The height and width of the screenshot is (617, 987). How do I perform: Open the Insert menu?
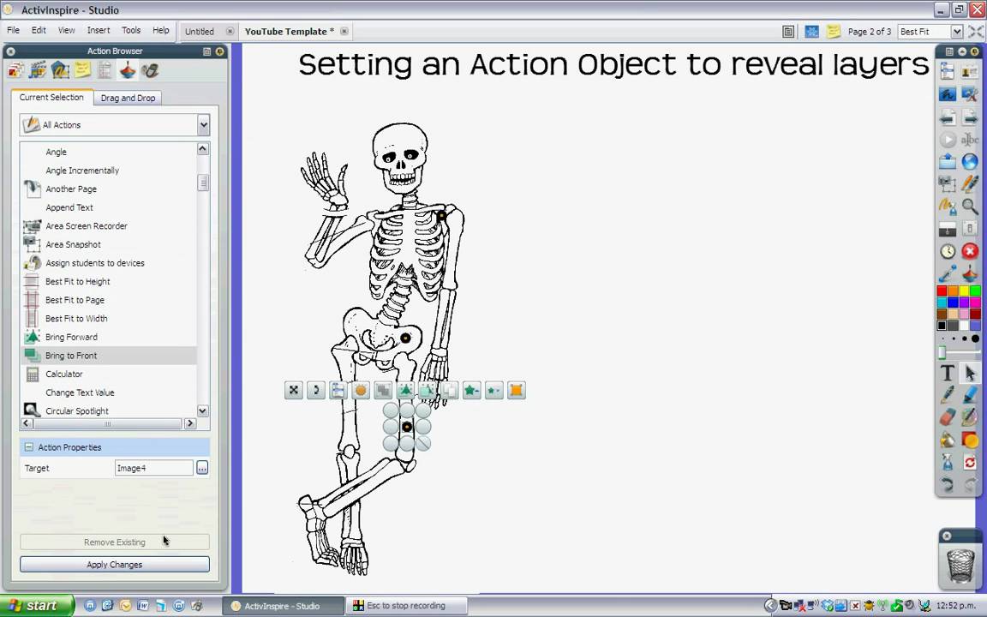click(99, 30)
